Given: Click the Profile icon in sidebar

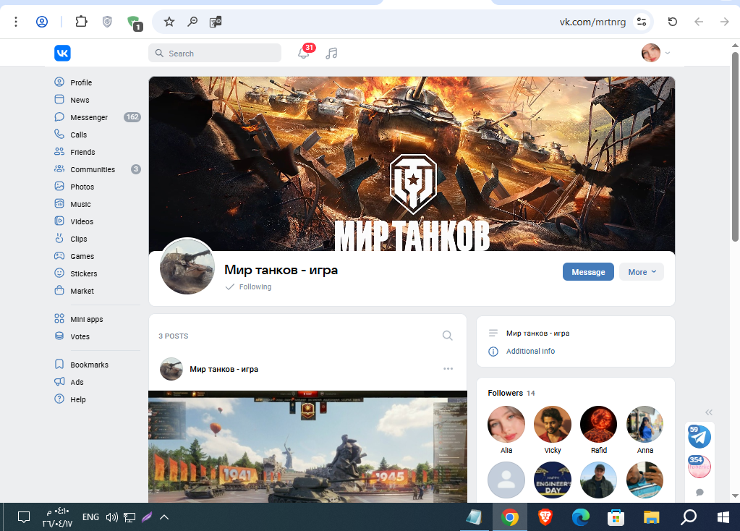Looking at the screenshot, I should (59, 82).
